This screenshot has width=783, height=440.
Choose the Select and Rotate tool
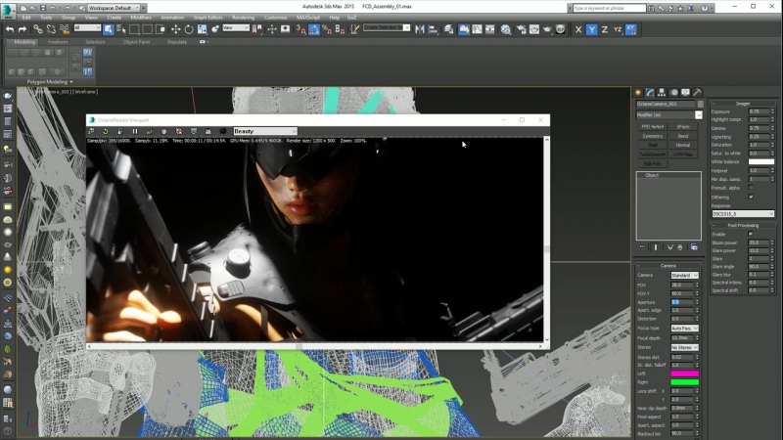(189, 29)
